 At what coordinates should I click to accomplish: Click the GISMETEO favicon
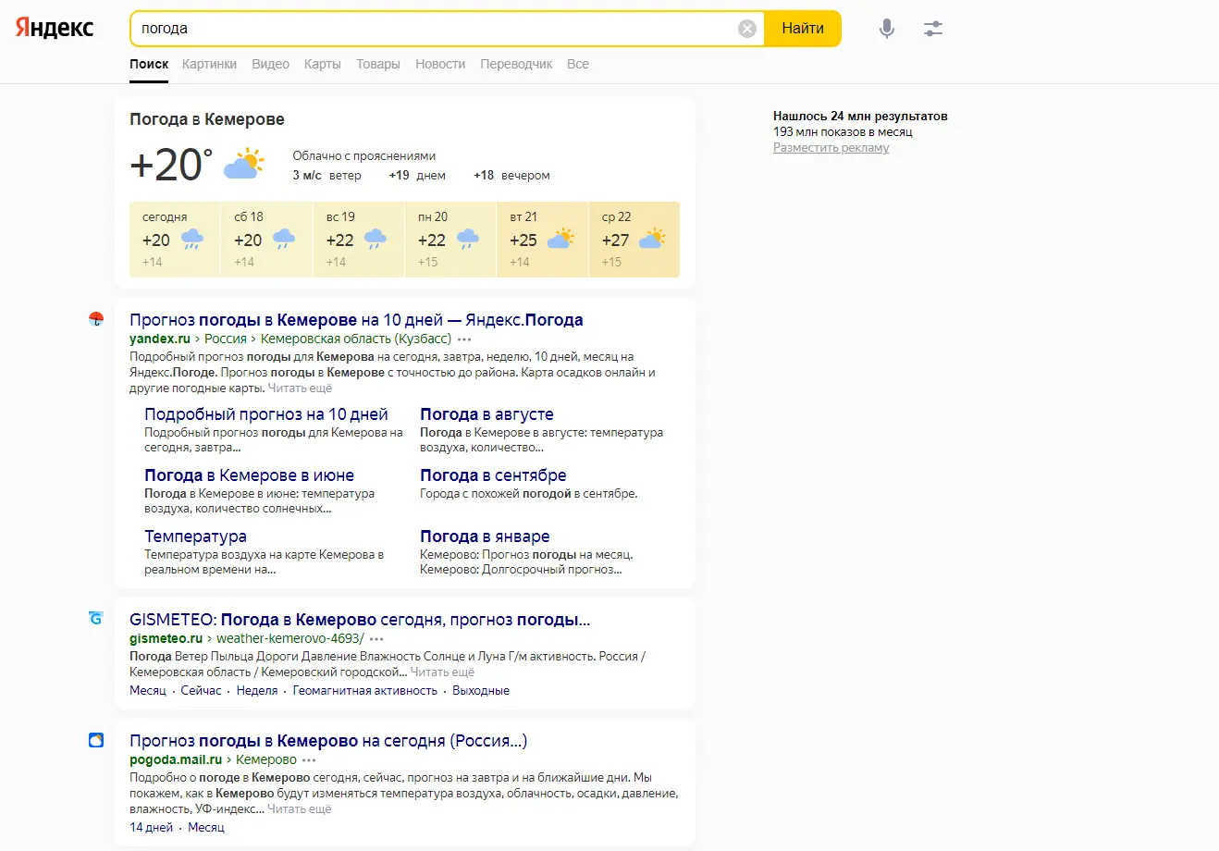[x=96, y=619]
